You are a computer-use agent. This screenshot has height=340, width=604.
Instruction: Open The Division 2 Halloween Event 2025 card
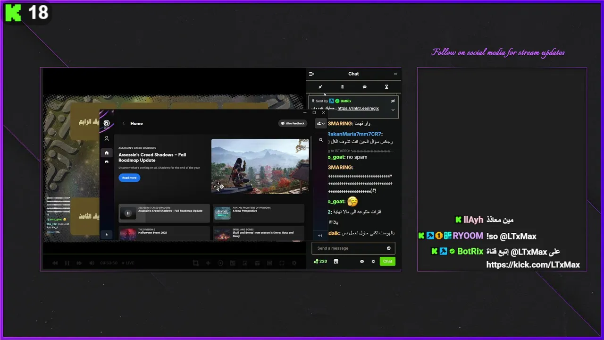pos(164,233)
